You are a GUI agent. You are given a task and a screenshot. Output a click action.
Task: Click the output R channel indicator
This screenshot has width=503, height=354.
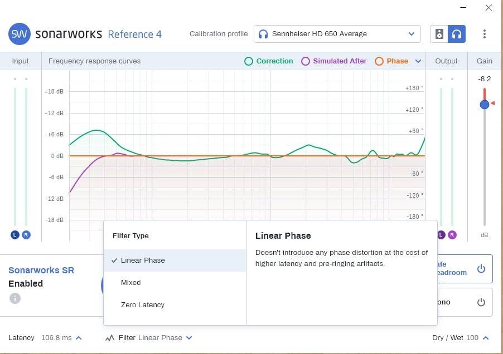452,235
